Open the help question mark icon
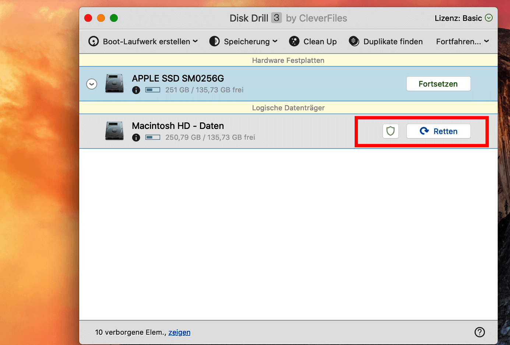 [x=479, y=332]
